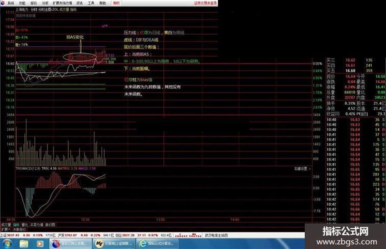Click 上海电力 stock name in header
This screenshot has height=249, width=386.
[22, 10]
